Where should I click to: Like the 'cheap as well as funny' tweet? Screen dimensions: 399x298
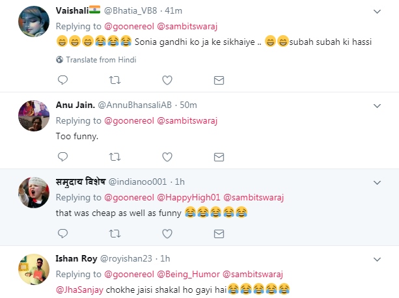167,232
